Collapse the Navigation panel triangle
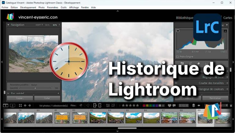The height and width of the screenshot is (133, 235). pyautogui.click(x=8, y=25)
